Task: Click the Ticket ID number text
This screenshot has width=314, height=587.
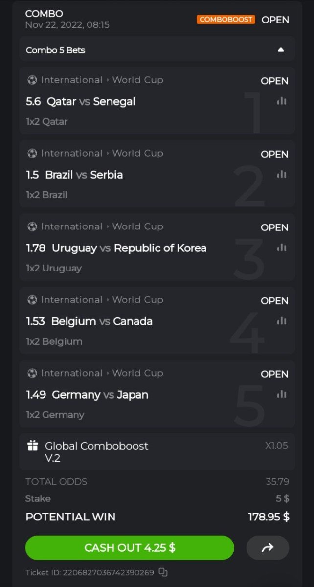Action: 109,572
